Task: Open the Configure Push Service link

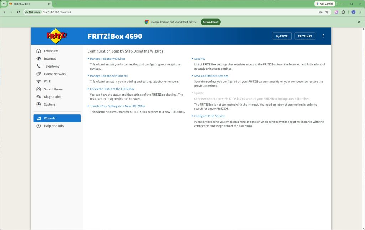Action: (x=209, y=116)
